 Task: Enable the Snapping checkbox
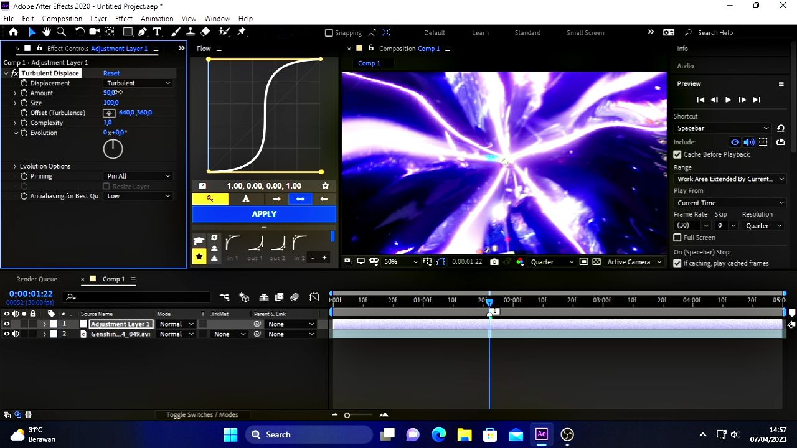pyautogui.click(x=329, y=33)
